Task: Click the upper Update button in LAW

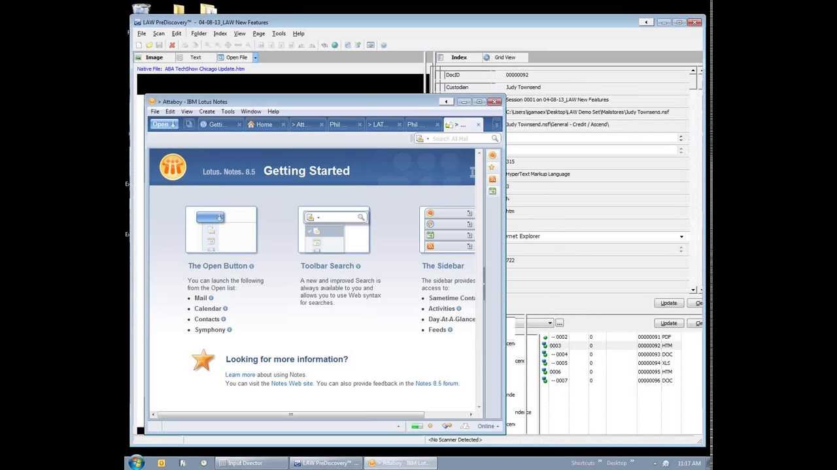Action: pos(669,303)
